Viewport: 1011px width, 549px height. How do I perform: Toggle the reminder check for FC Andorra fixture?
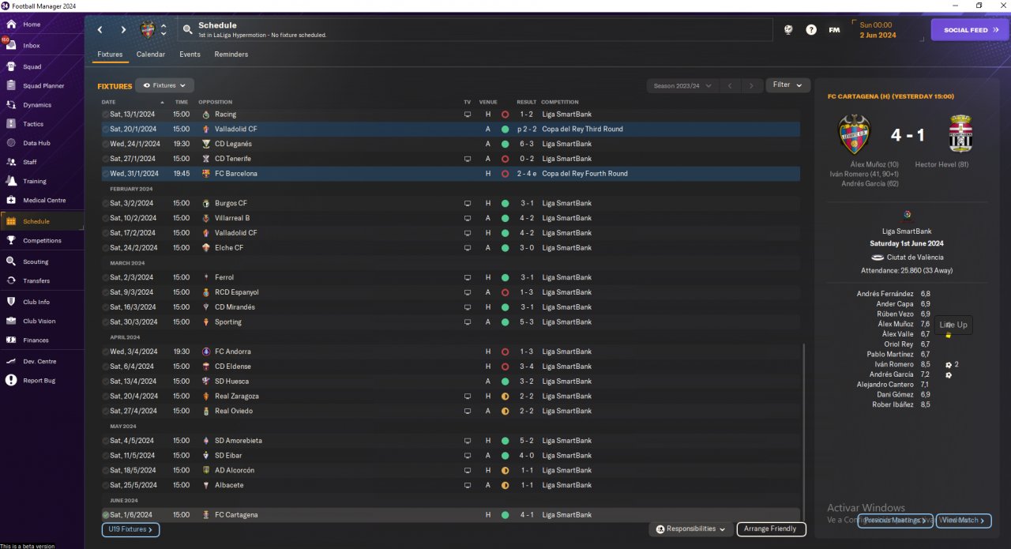(106, 352)
